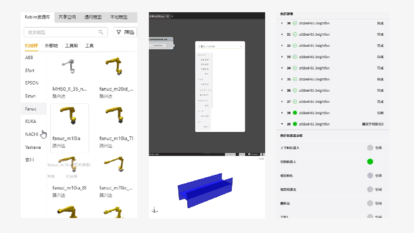The image size is (414, 233).
Task: Select the 外部轴 category tab
Action: click(51, 46)
